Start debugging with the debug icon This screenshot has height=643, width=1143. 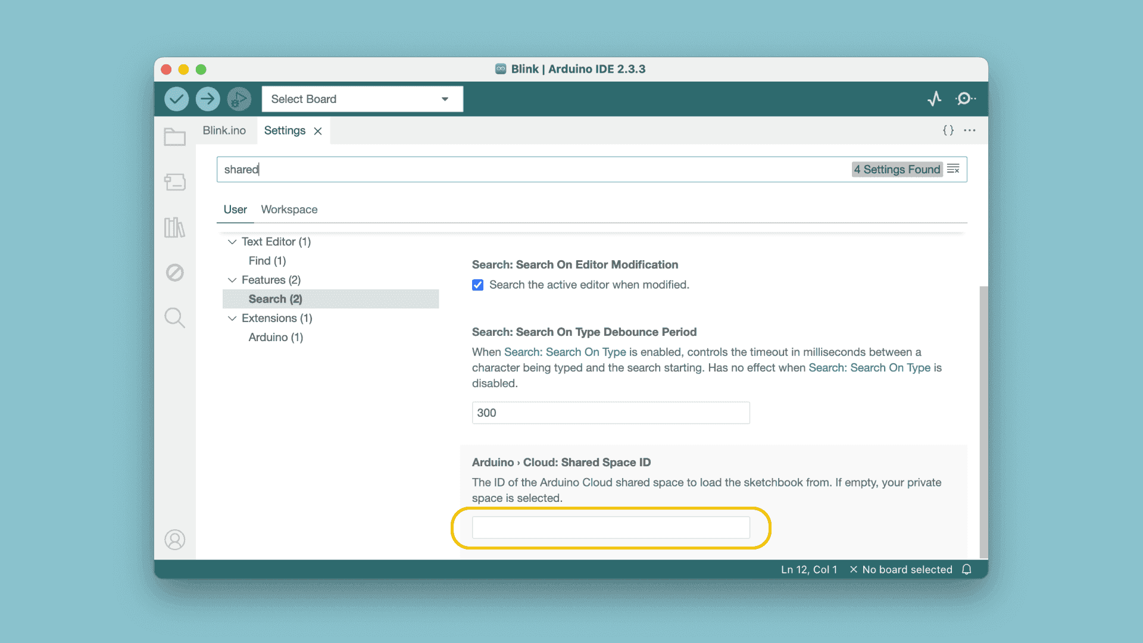(239, 99)
